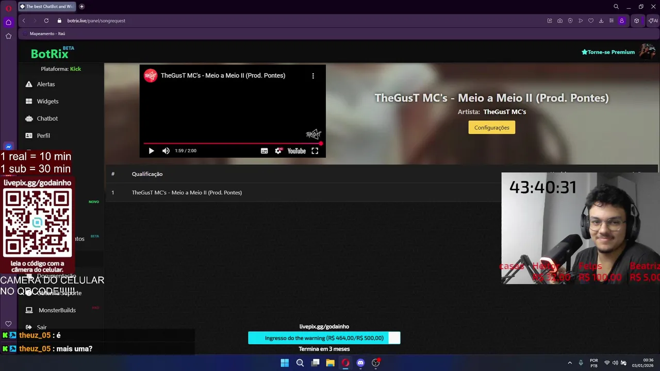This screenshot has width=660, height=371.
Task: Open the profile account icon
Action: point(622,21)
